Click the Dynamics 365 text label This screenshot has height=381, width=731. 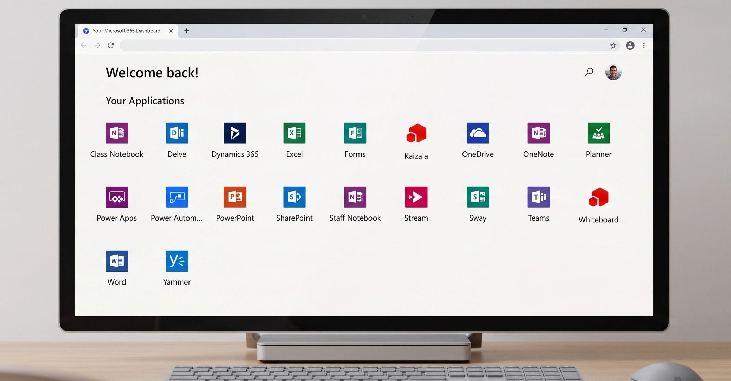pos(235,154)
